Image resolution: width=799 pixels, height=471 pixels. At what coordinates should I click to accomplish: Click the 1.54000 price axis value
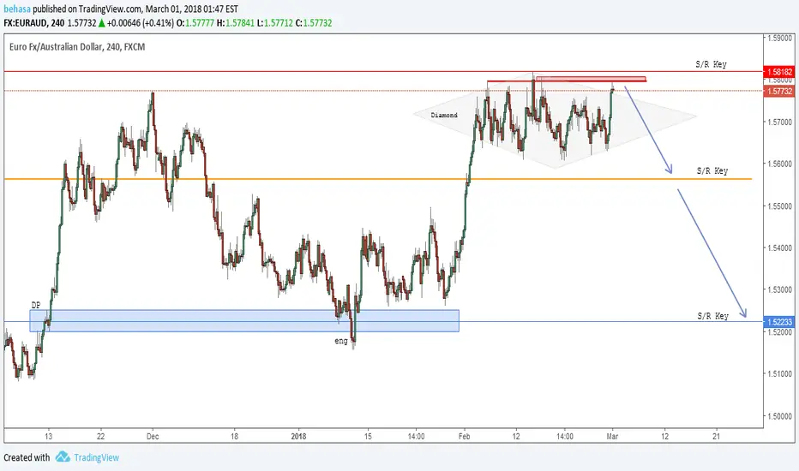point(779,247)
